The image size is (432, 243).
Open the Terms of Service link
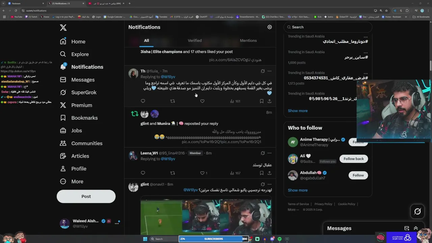[x=298, y=204]
